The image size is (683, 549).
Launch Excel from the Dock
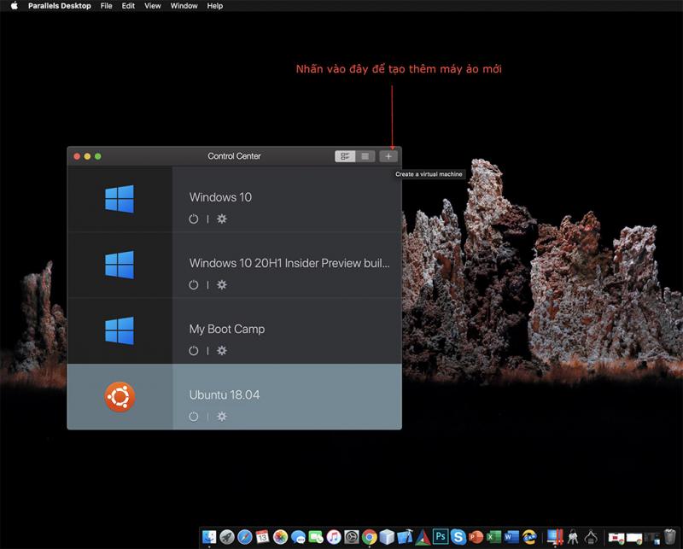pyautogui.click(x=493, y=537)
